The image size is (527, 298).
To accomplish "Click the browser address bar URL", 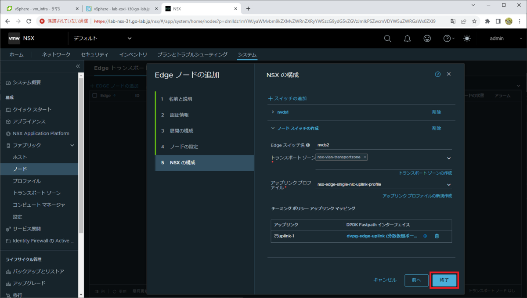I will 265,21.
